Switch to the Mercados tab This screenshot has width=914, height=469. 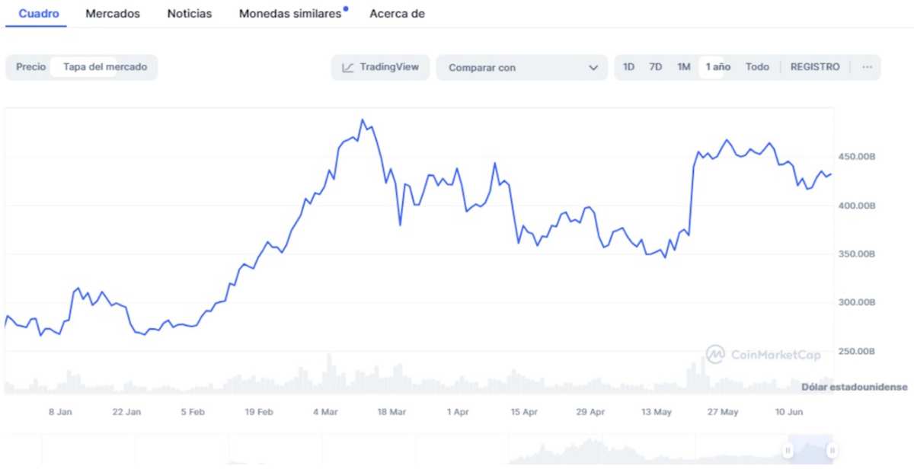pyautogui.click(x=113, y=13)
